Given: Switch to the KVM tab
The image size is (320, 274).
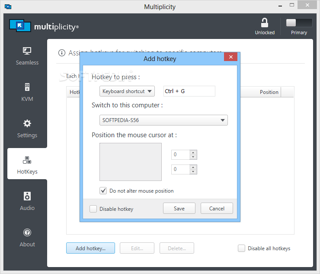Looking at the screenshot, I should [x=27, y=92].
